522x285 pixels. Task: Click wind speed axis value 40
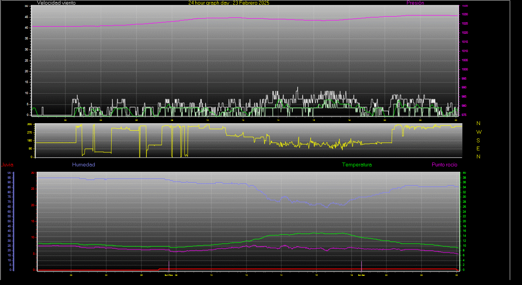click(26, 28)
